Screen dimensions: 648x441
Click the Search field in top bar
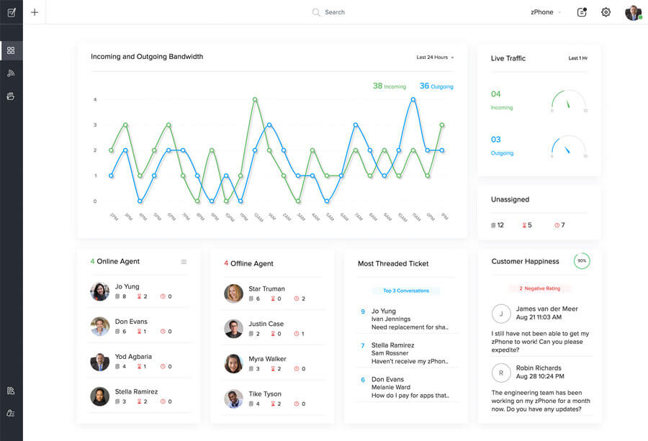(334, 12)
